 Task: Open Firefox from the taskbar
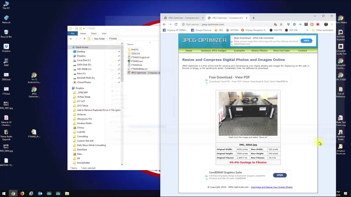pos(22,193)
